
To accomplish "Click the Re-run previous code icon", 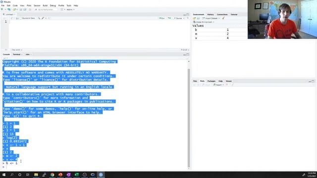I will click(169, 18).
